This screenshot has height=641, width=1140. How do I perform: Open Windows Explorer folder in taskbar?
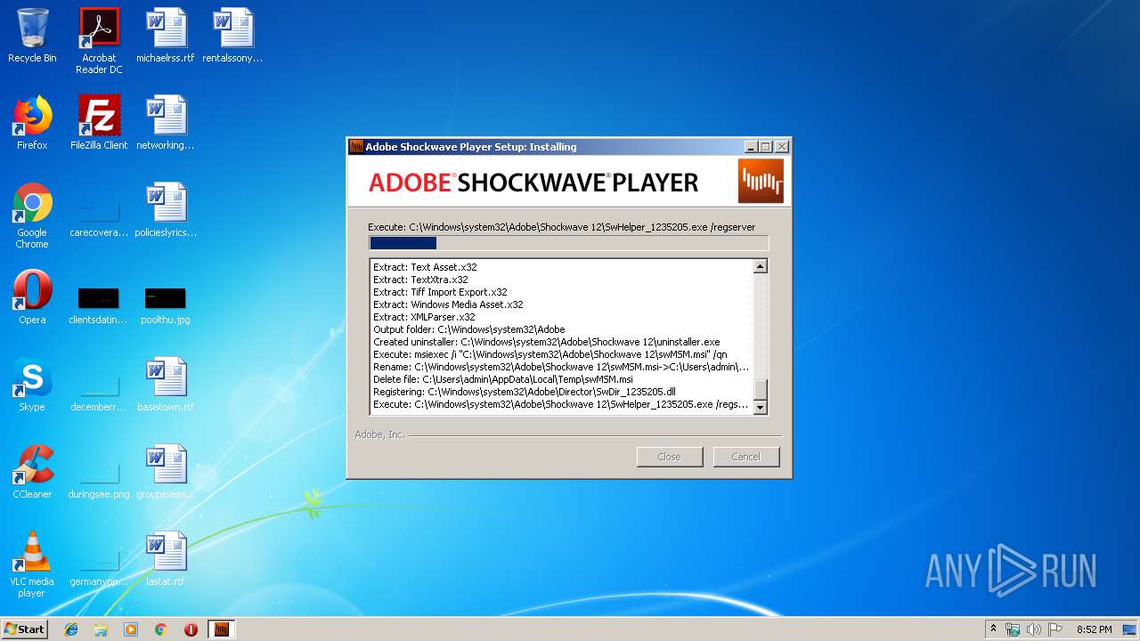(101, 629)
